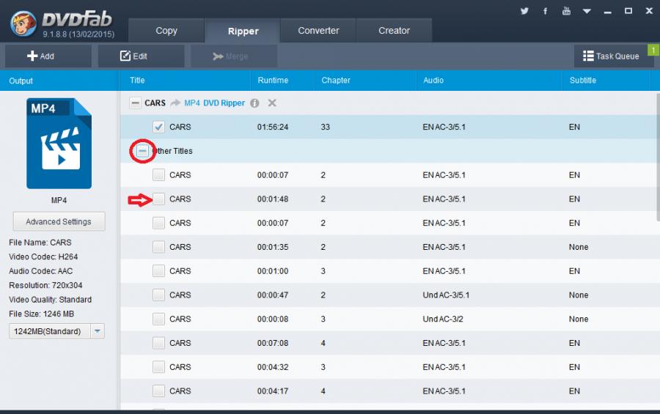Click the Add button
The image size is (660, 414).
click(48, 56)
